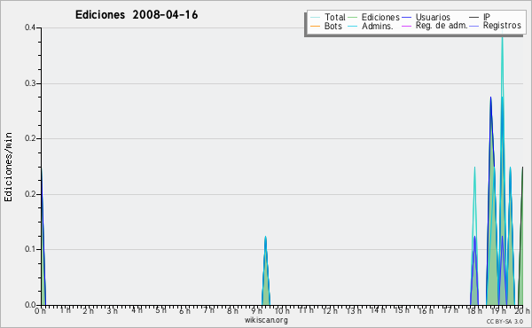Click the '10 h' x-axis label

point(282,311)
